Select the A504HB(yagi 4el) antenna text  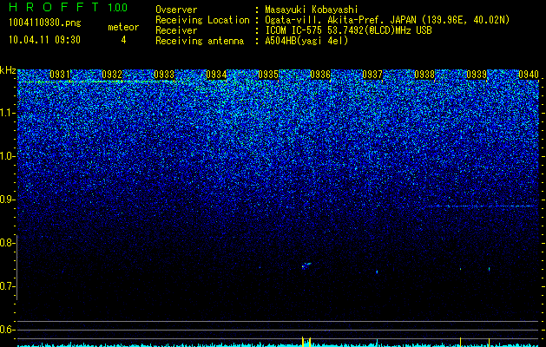[306, 41]
